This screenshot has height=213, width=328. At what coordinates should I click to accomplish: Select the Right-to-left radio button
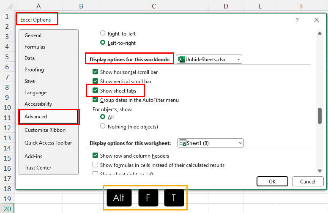102,33
